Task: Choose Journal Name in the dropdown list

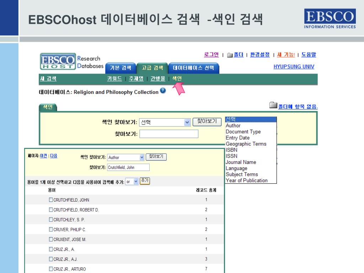Action: pos(251,162)
